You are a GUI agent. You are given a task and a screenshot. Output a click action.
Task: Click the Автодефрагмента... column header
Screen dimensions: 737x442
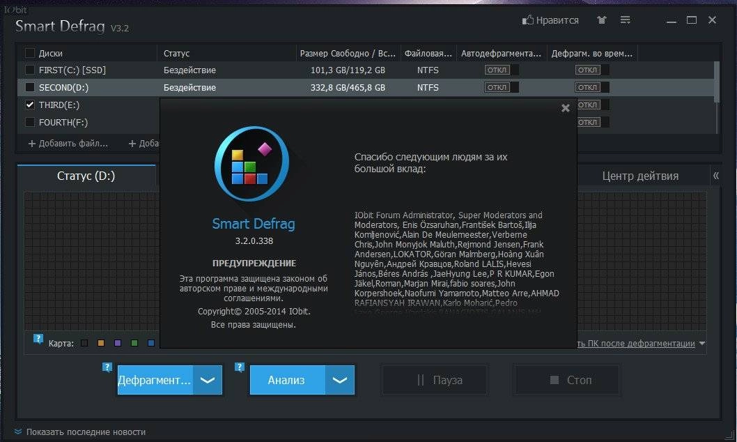(501, 53)
